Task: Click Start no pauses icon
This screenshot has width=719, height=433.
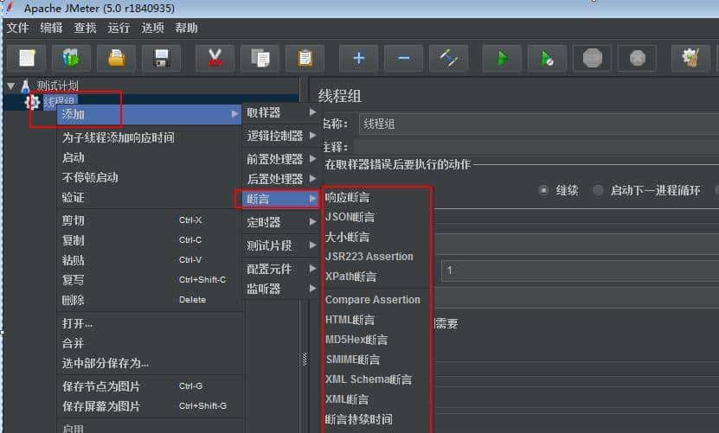Action: (547, 58)
